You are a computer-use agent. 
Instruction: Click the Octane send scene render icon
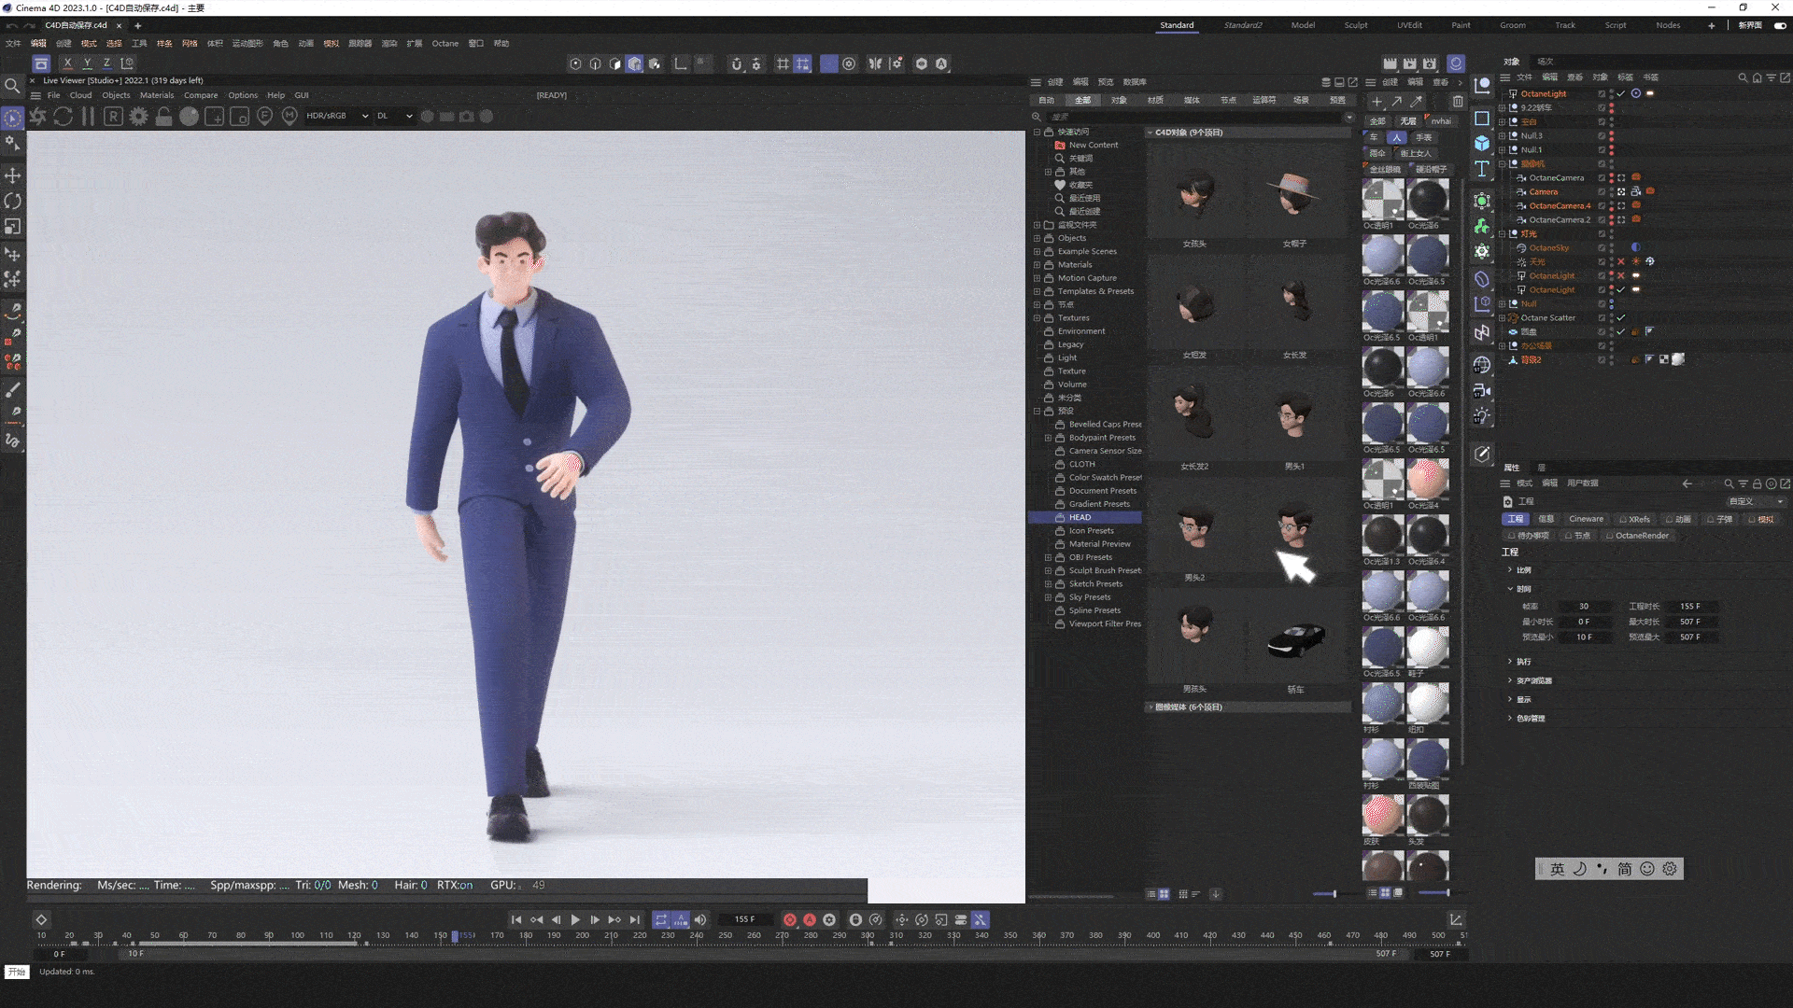38,117
